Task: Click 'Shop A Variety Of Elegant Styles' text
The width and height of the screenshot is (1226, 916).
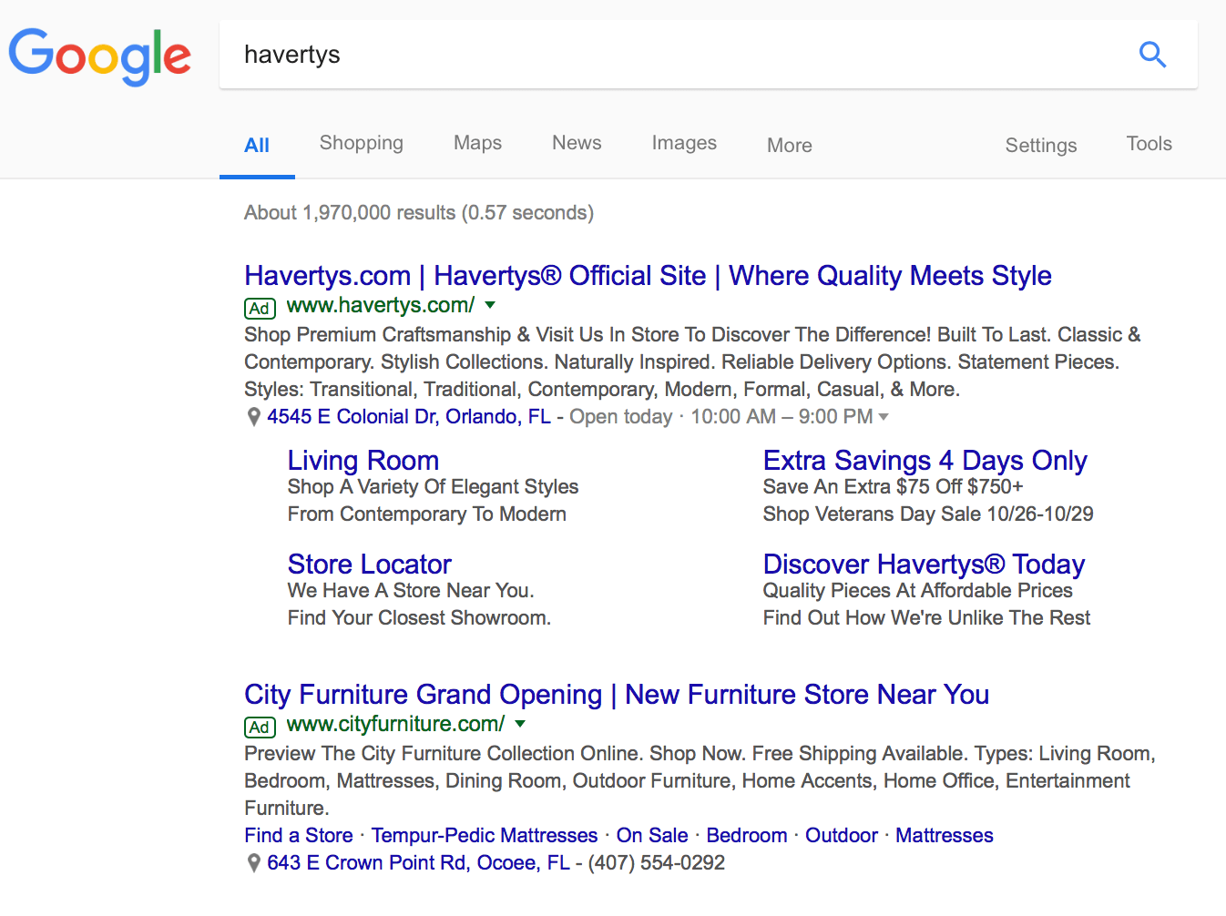Action: (x=434, y=487)
